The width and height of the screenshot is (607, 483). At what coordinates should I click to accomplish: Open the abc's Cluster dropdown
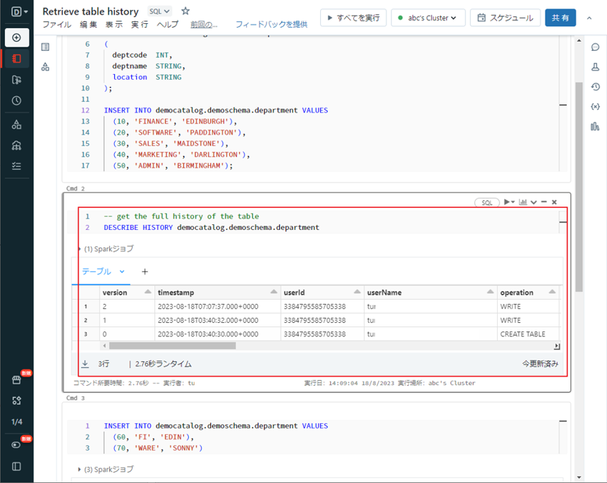tap(427, 18)
